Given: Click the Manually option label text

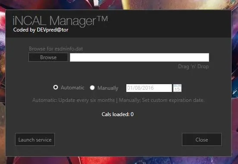Looking at the screenshot, I should coord(108,88).
